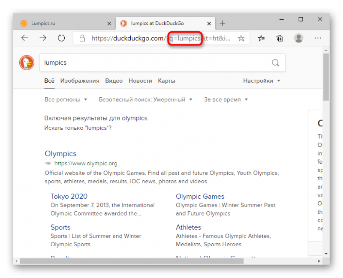
Task: Open the Athletes sitelink
Action: tap(189, 227)
